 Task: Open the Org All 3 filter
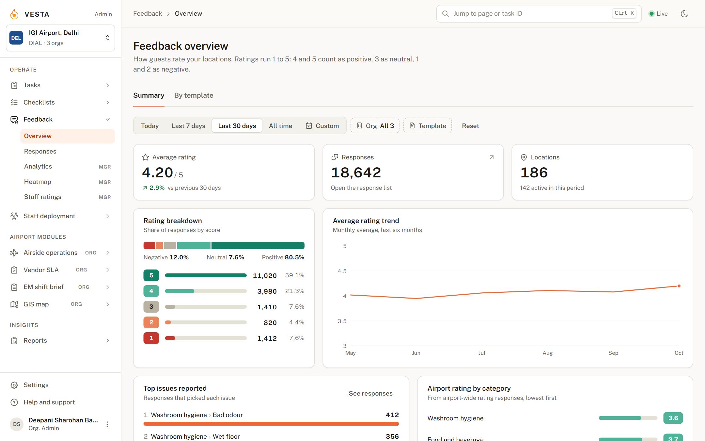pos(375,126)
